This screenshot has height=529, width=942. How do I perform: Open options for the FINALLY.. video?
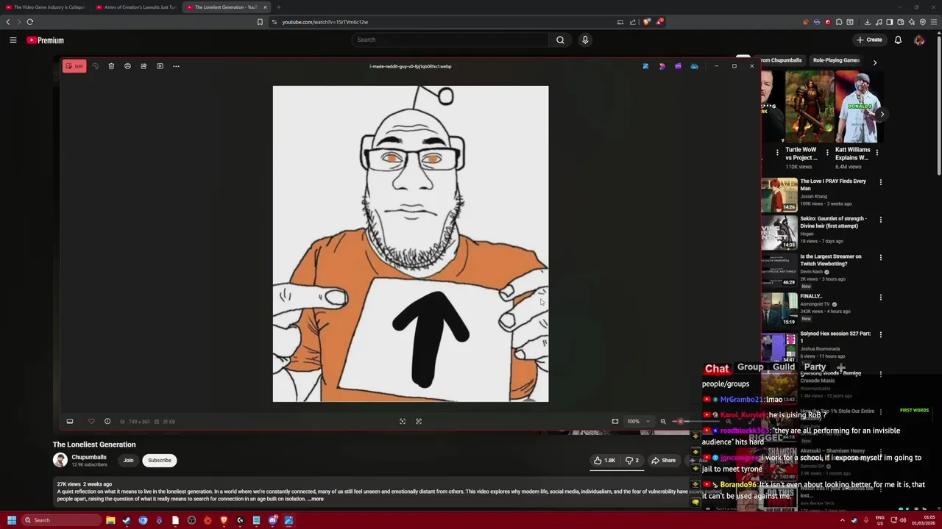click(x=880, y=298)
